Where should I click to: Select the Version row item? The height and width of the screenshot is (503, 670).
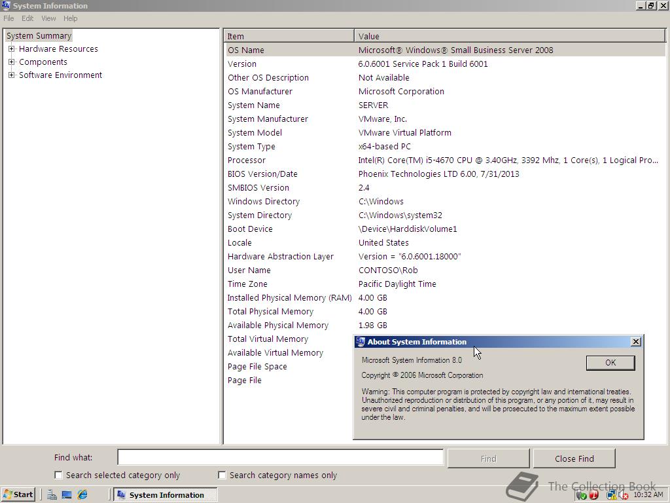[445, 64]
